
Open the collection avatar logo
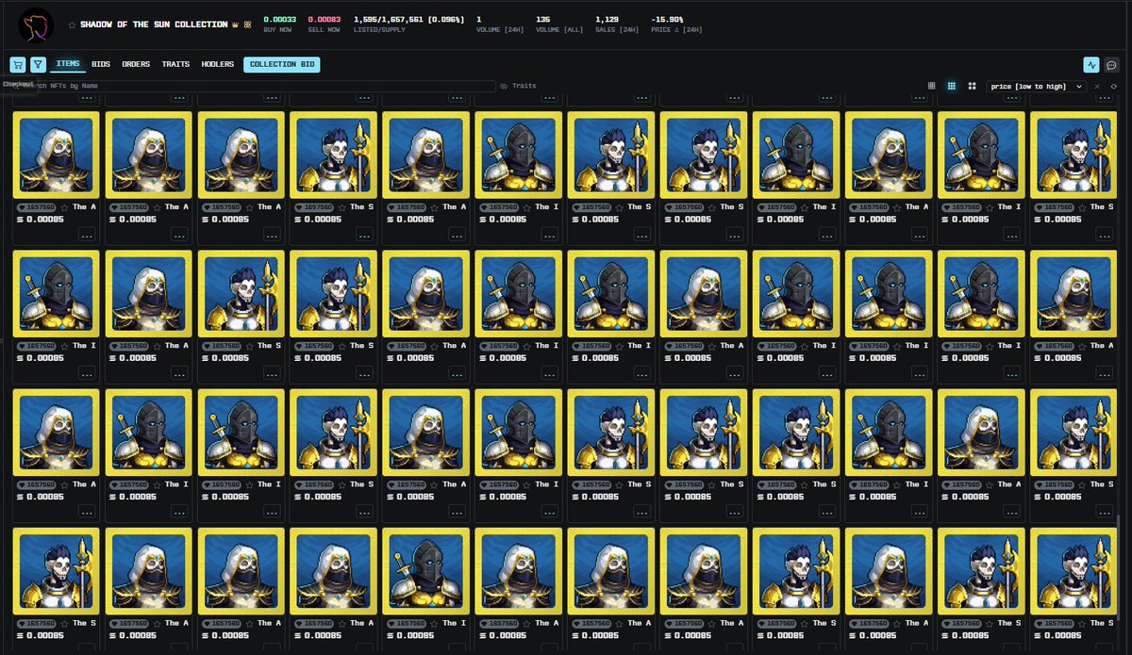(x=36, y=25)
